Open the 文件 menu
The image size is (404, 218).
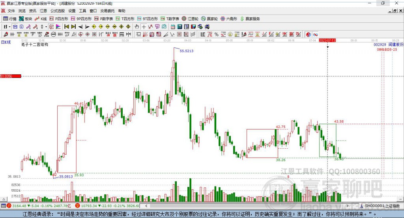tap(11, 11)
